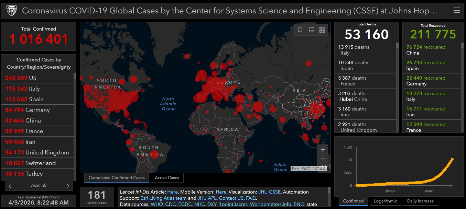
Task: Open the Esri Living Atlas team link
Action: 163,198
